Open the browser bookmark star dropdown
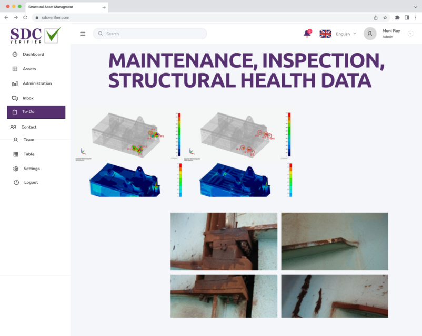Screen dimensions: 422x336 [385, 17]
